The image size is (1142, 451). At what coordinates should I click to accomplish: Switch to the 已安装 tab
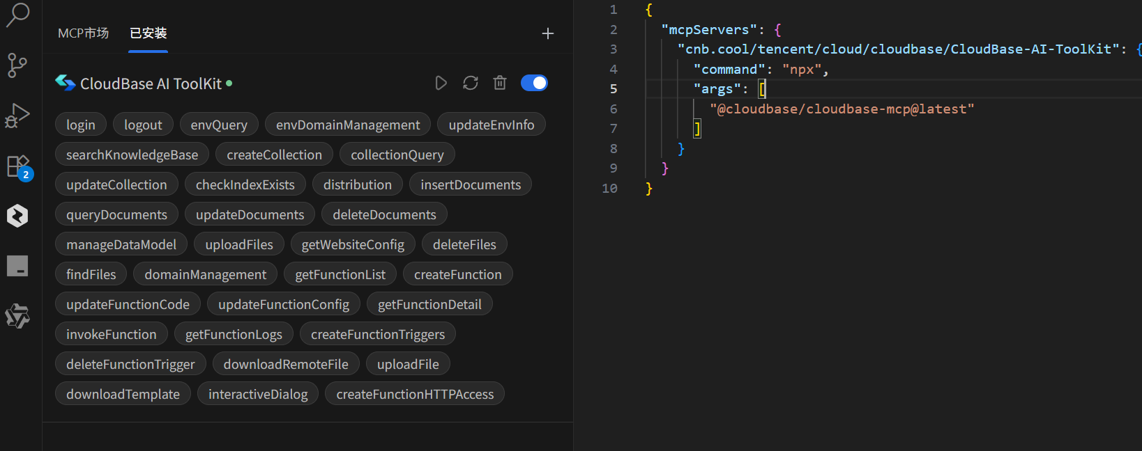tap(149, 33)
